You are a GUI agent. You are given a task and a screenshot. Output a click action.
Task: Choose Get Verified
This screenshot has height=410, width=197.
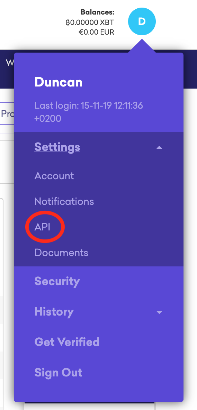coord(67,342)
